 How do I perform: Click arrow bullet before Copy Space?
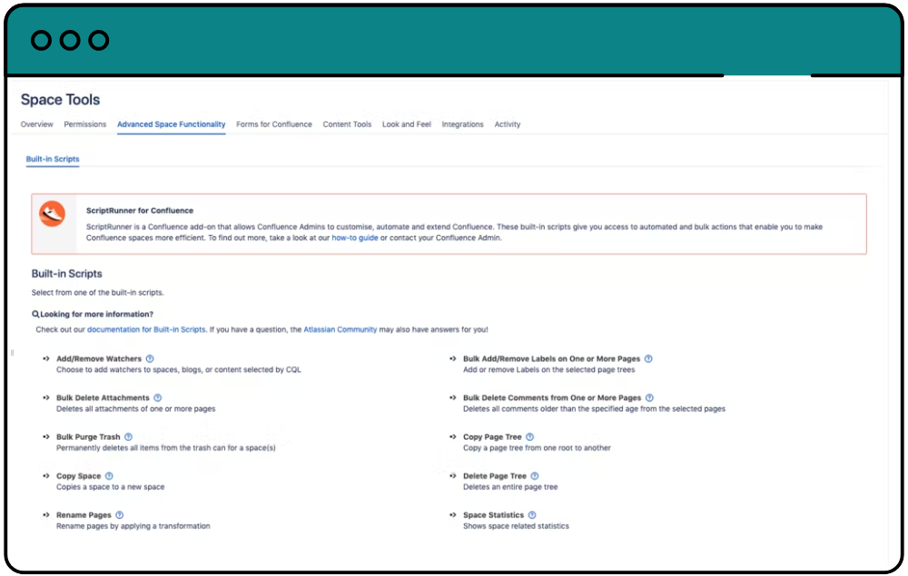tap(46, 476)
